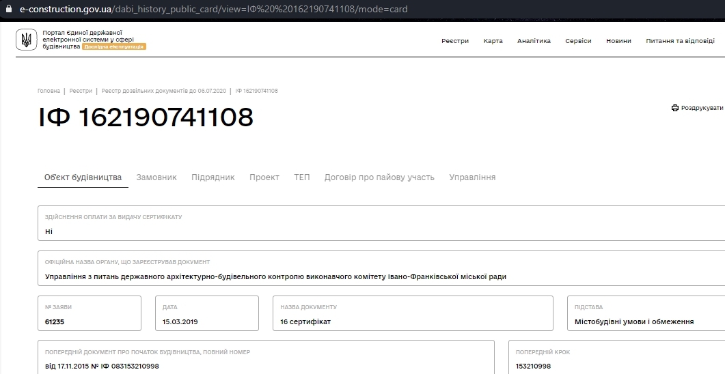Open the Карта navigation item
Image resolution: width=725 pixels, height=374 pixels.
pyautogui.click(x=493, y=41)
